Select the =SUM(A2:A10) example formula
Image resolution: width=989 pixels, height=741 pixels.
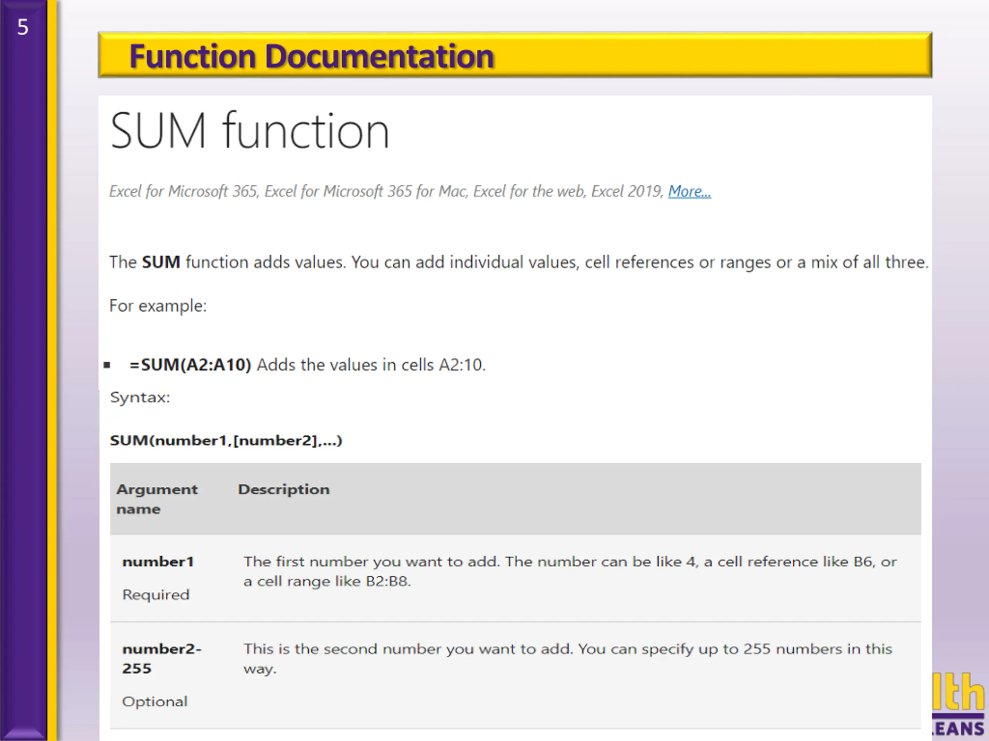point(190,365)
